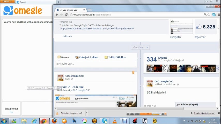Open a new tab in Chrome window
The width and height of the screenshot is (221, 124).
(90, 10)
